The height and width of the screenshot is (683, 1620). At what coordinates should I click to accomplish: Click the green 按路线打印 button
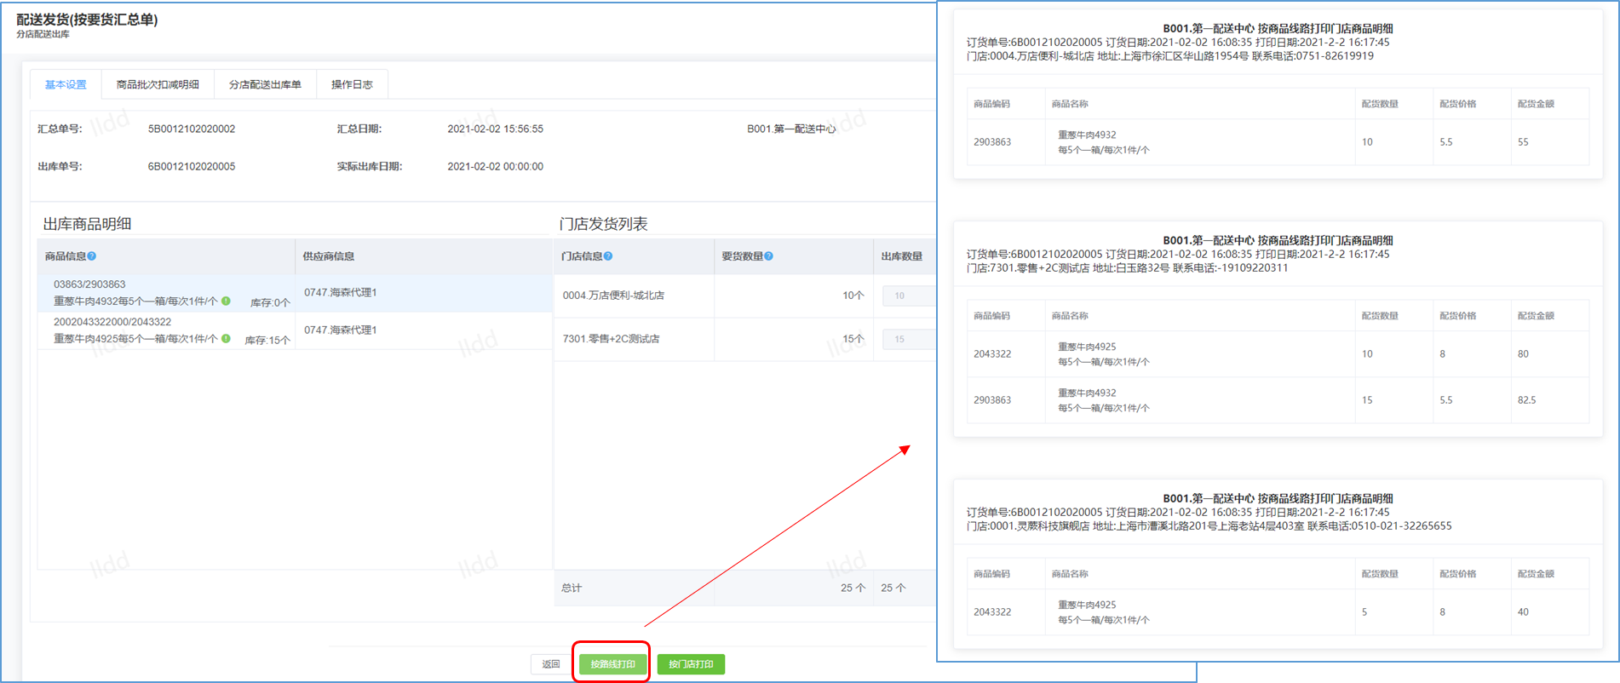612,664
